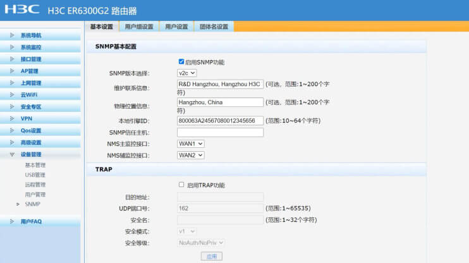Viewport: 469px width, 263px height.
Task: Open the 团体名设置 tab
Action: [x=214, y=27]
